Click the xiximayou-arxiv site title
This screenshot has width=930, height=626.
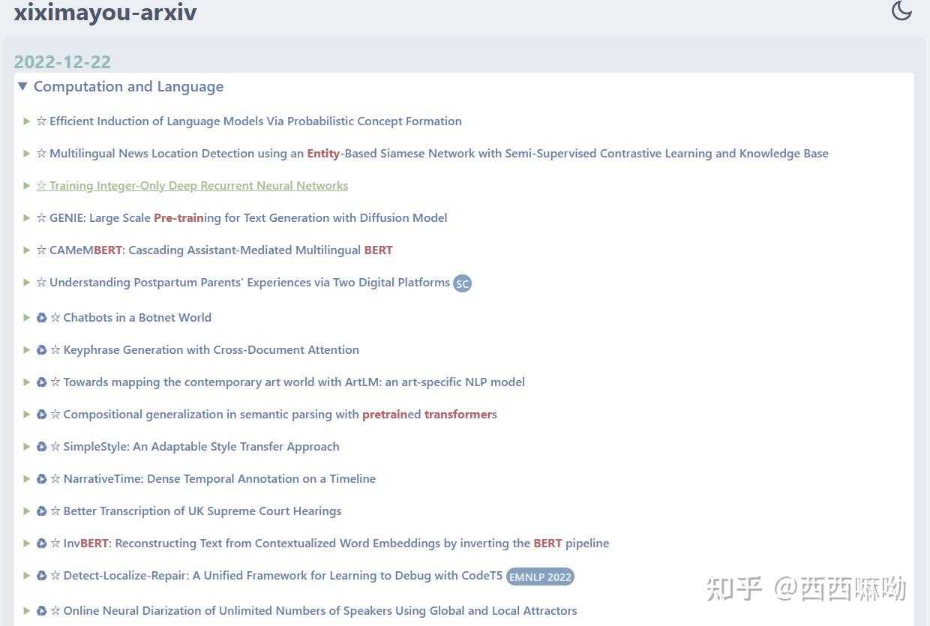[105, 12]
